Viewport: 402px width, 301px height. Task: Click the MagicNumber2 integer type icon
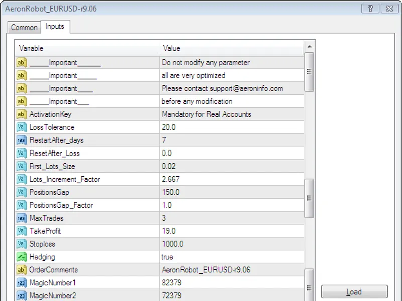[22, 296]
